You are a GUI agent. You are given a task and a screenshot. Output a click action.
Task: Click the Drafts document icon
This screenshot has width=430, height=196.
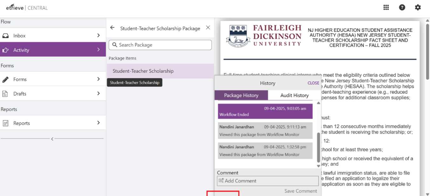pyautogui.click(x=5, y=94)
